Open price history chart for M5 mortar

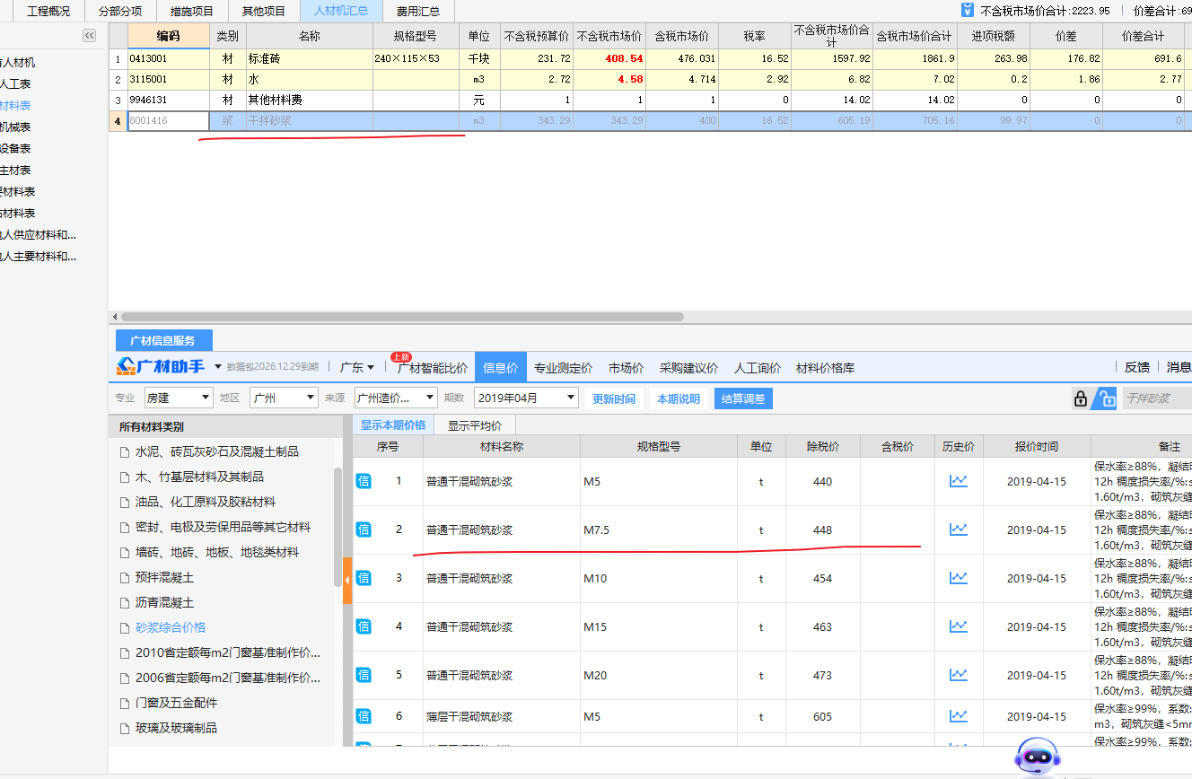tap(959, 481)
